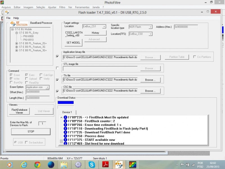
Task: Select the Device 1 tab
Action: tap(67, 112)
